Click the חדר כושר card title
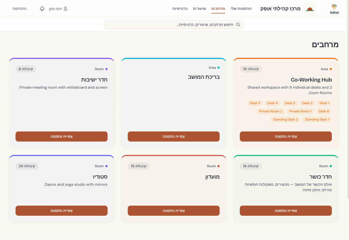The height and width of the screenshot is (240, 349). [x=320, y=177]
